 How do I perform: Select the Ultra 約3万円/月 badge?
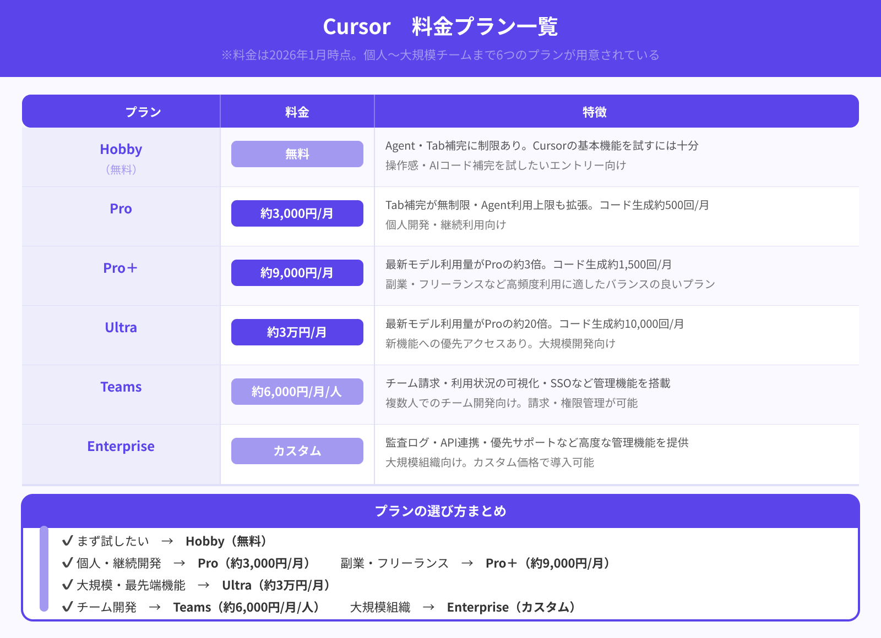[x=297, y=332]
